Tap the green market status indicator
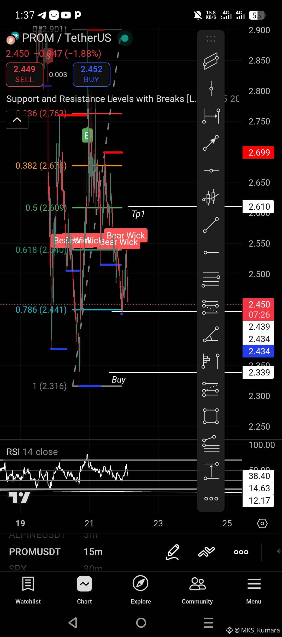This screenshot has width=282, height=637. [125, 38]
